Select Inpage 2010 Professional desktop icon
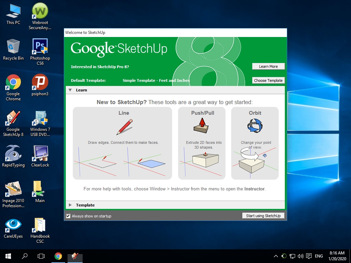351x263 pixels. (13, 195)
